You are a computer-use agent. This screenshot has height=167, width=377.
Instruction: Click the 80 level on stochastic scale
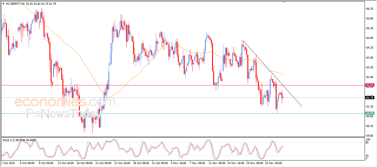coord(367,143)
